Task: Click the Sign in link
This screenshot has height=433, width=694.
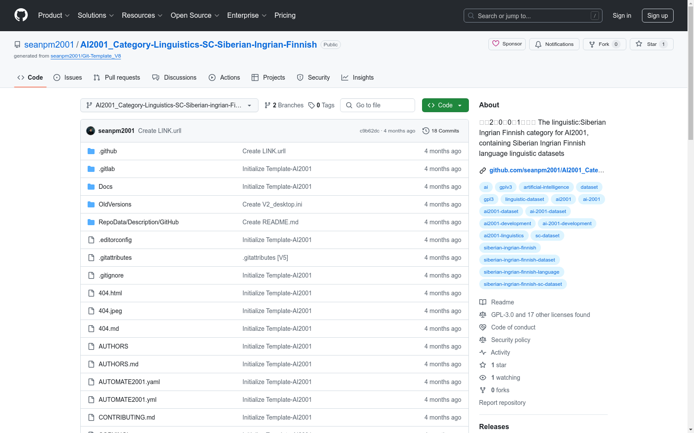Action: [622, 16]
